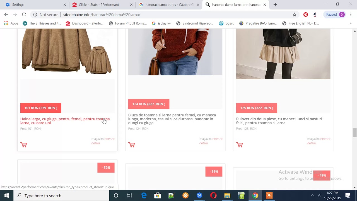Image resolution: width=357 pixels, height=201 pixels.
Task: Click the Type here to search box
Action: [x=61, y=195]
